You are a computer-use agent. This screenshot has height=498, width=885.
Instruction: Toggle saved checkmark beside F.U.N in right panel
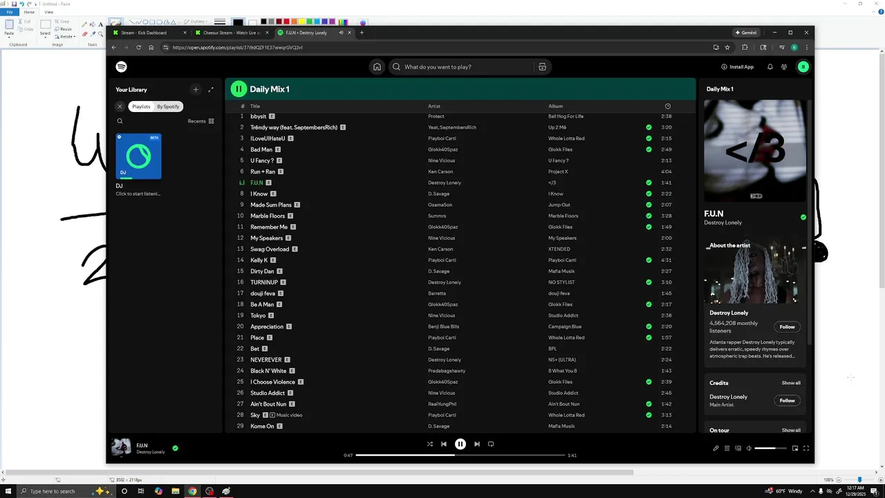803,217
